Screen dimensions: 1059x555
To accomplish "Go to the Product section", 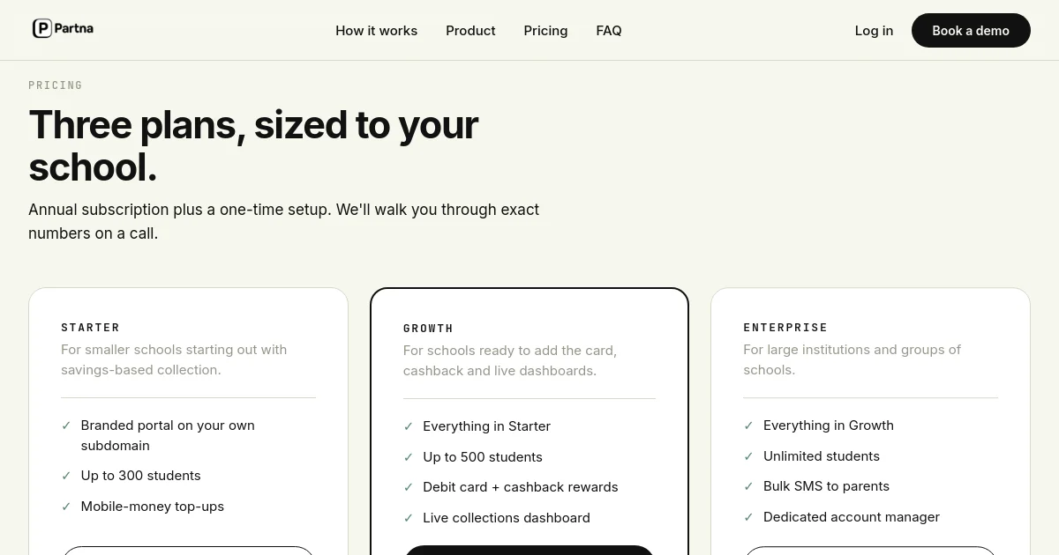I will click(x=470, y=31).
